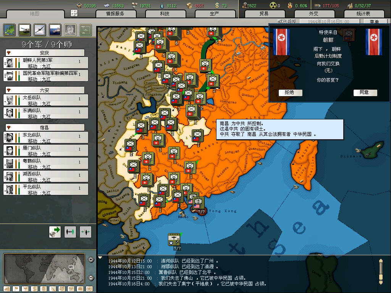
Task: Select the land units tank icon
Action: pos(24,30)
